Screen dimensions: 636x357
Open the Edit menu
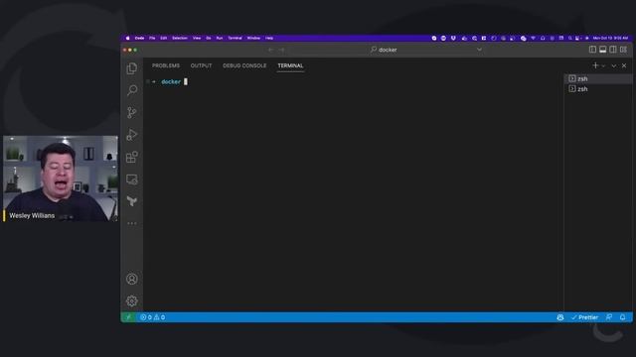pyautogui.click(x=163, y=38)
